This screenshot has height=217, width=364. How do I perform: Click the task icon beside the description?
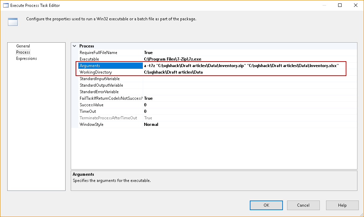(13, 22)
